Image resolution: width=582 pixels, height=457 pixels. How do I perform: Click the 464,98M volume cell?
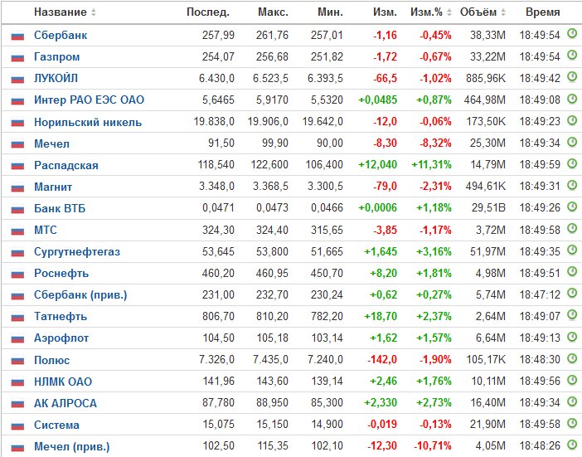(x=485, y=100)
